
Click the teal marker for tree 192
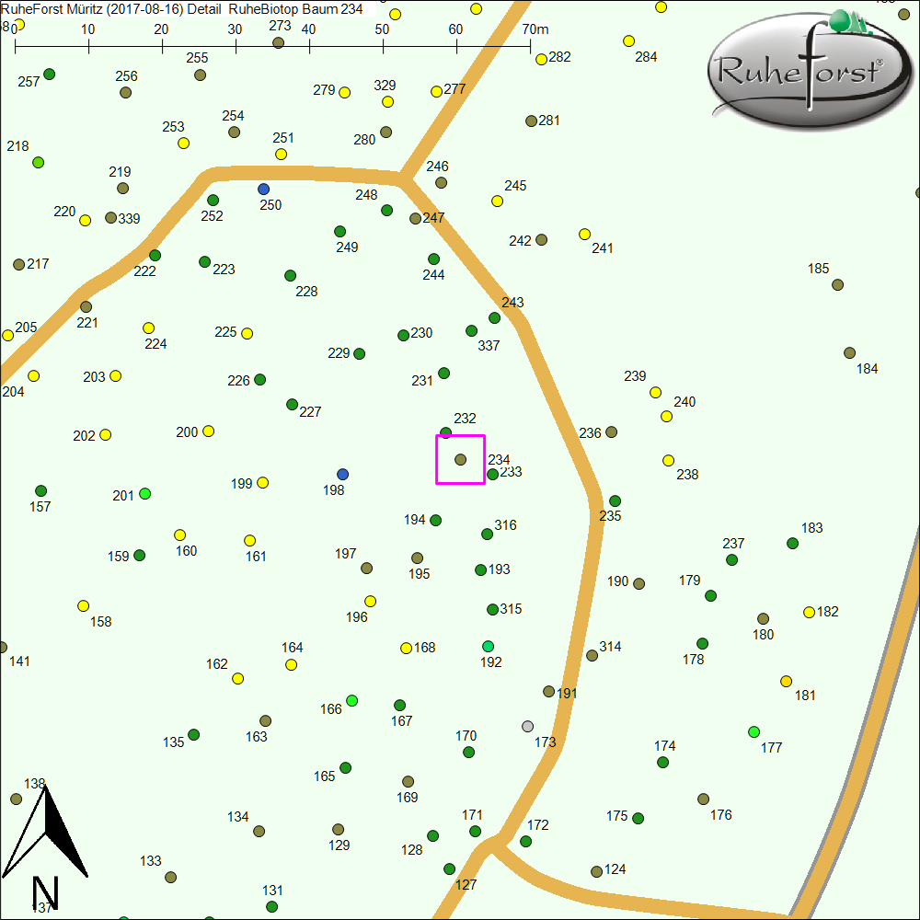(488, 646)
